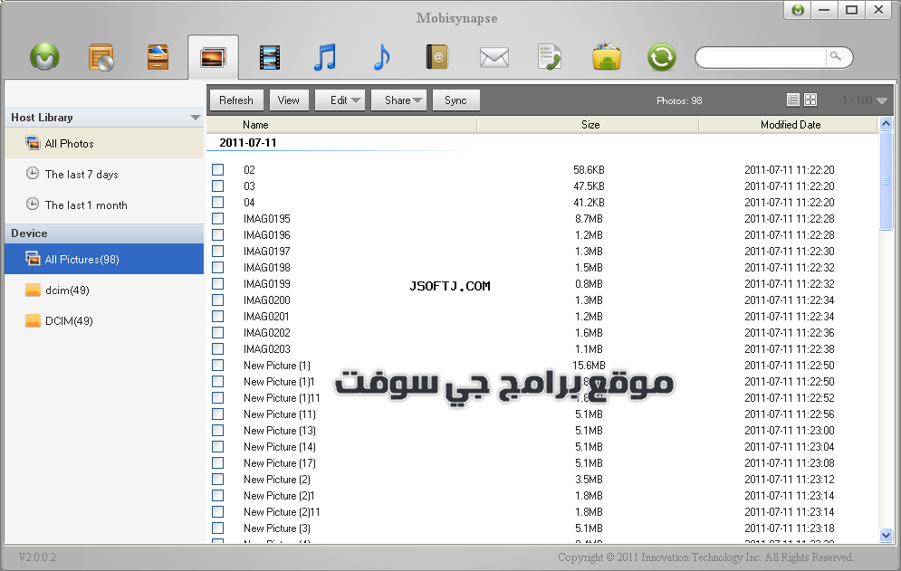
Task: Switch to list view icon
Action: (793, 100)
